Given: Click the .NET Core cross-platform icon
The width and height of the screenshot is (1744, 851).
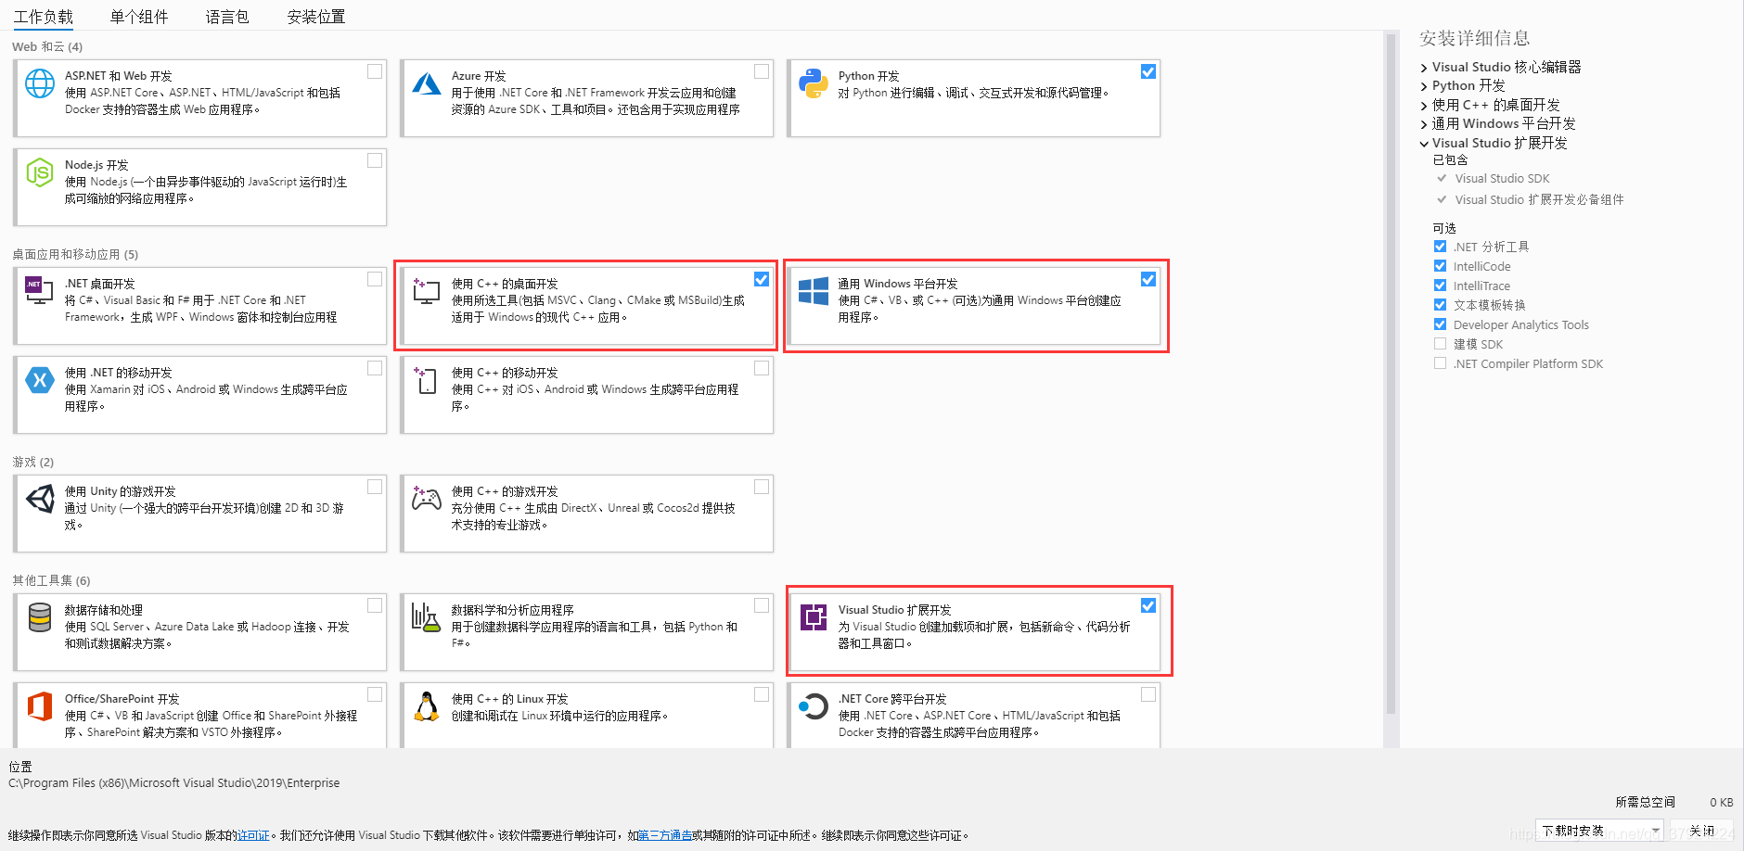Looking at the screenshot, I should coord(814,706).
